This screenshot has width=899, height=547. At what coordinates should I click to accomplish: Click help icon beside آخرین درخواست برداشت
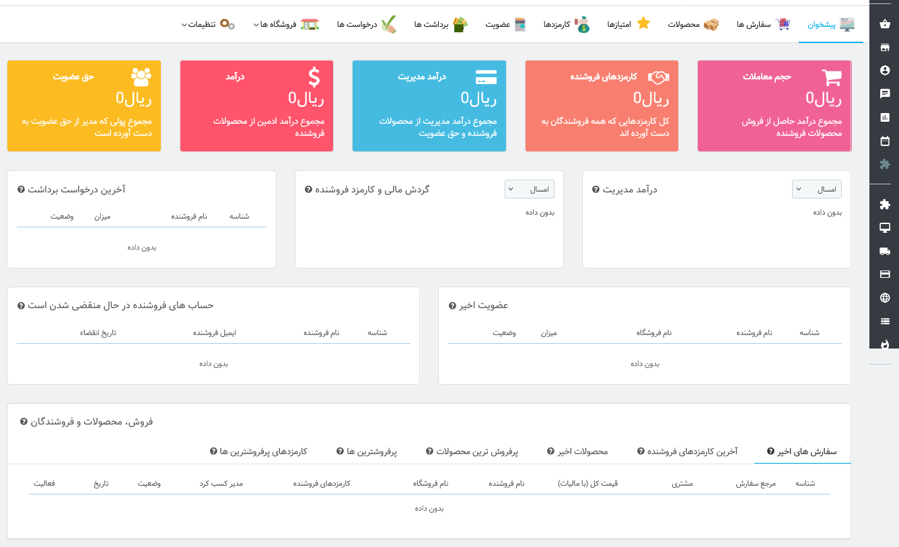21,190
